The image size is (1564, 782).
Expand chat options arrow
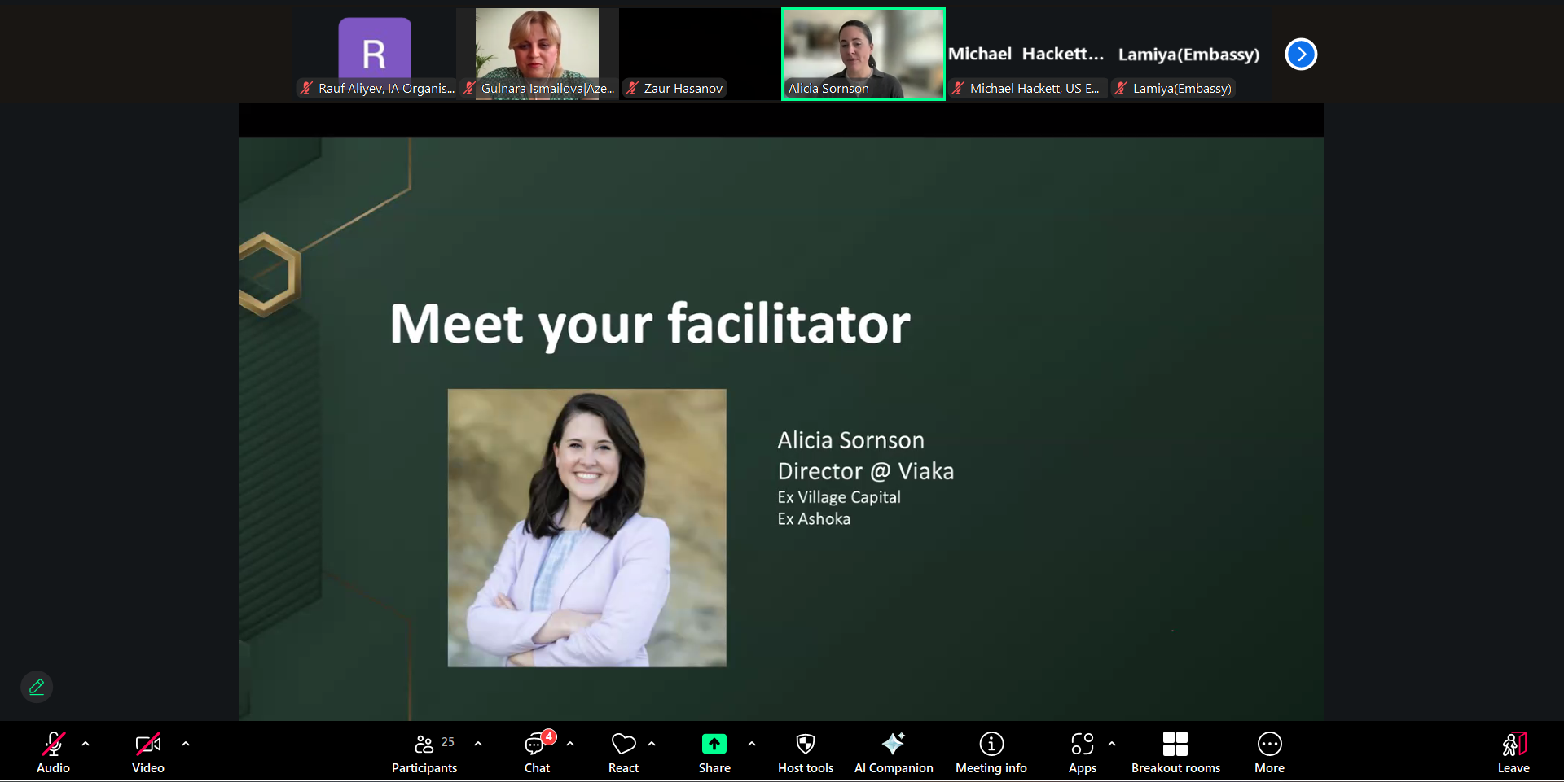coord(570,744)
